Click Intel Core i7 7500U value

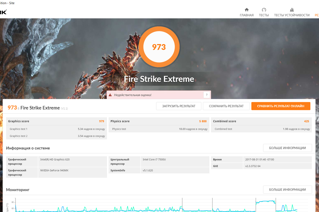pyautogui.click(x=154, y=159)
